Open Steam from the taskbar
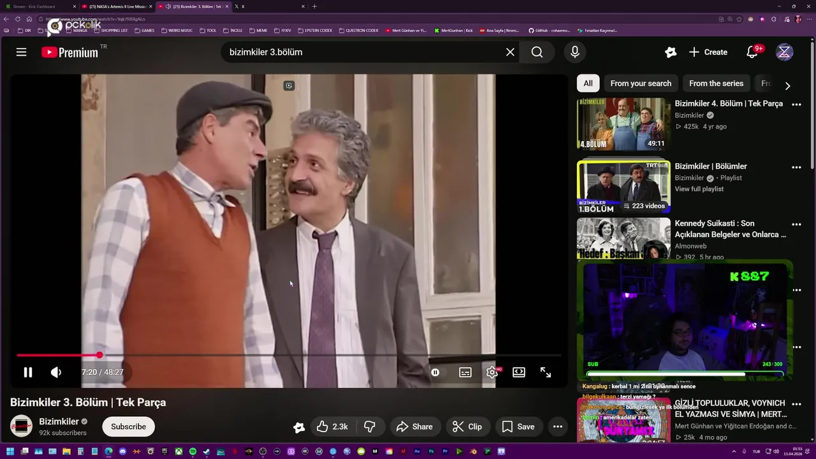The height and width of the screenshot is (459, 816). pos(207,451)
